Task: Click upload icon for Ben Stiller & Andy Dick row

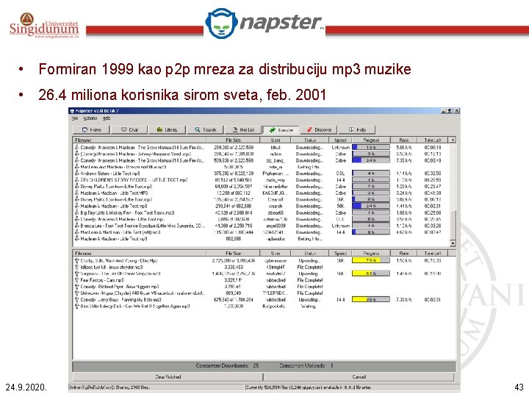Action: [x=77, y=306]
